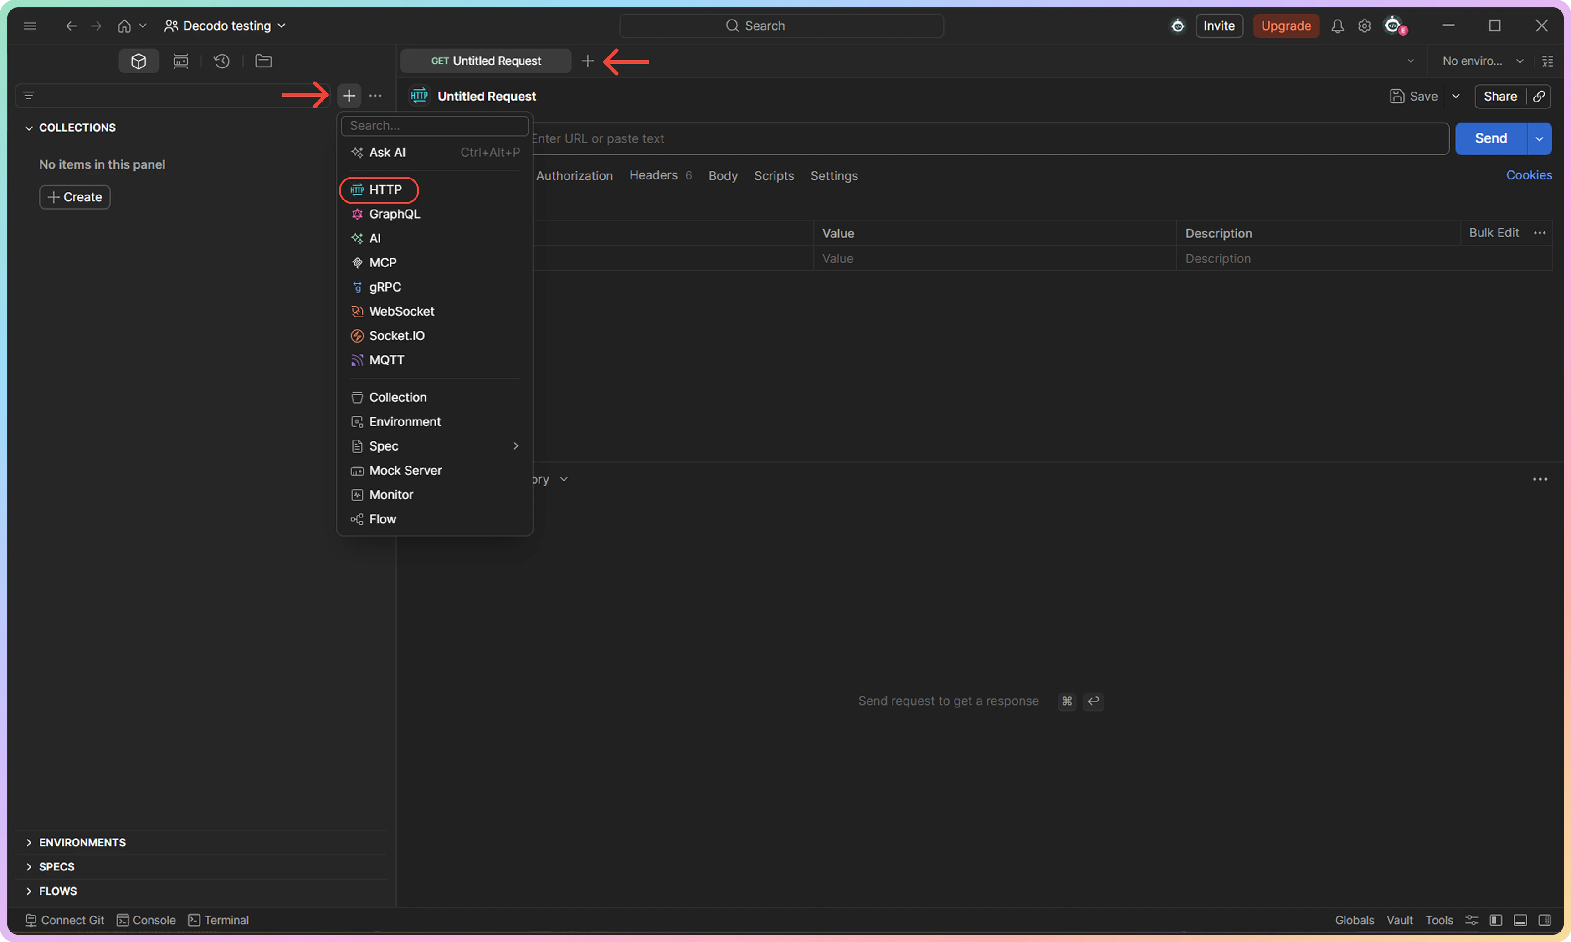Open the Collections sidebar icon
Screen dimensions: 1571x942
pos(139,61)
